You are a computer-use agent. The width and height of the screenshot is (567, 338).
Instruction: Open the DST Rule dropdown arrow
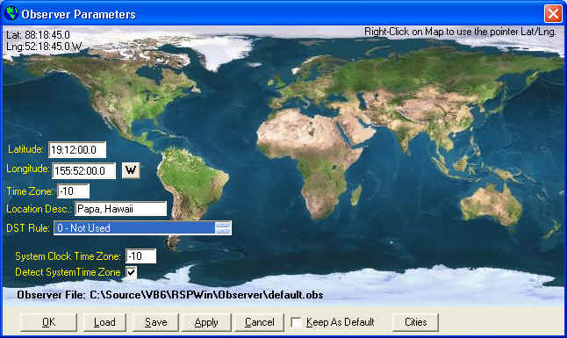tap(223, 227)
